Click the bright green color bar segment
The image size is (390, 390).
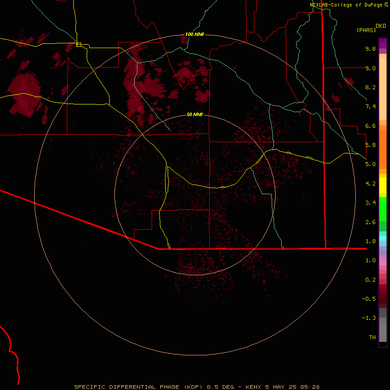[383, 209]
